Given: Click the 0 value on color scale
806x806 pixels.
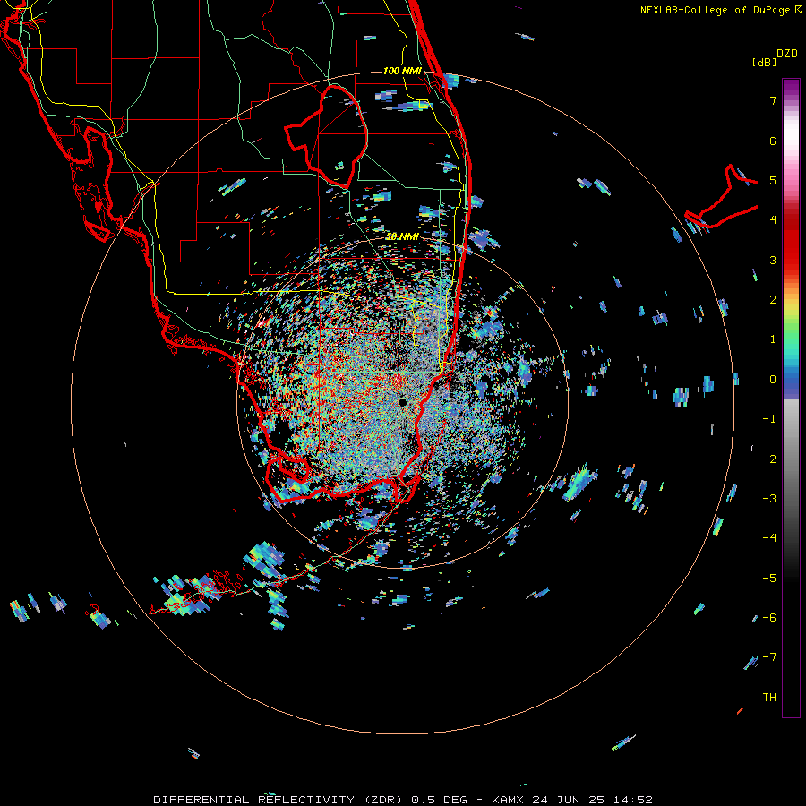Looking at the screenshot, I should coord(773,380).
